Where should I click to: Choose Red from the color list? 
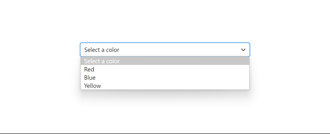click(x=165, y=69)
